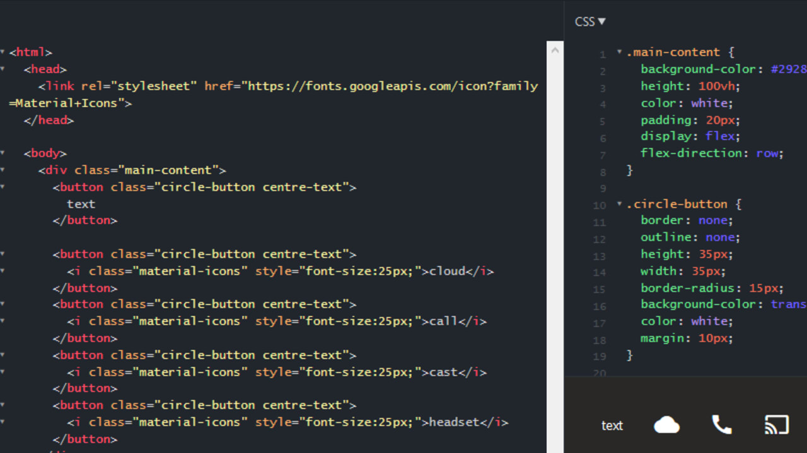Fold the div main-content element
This screenshot has height=453, width=807.
pos(3,170)
